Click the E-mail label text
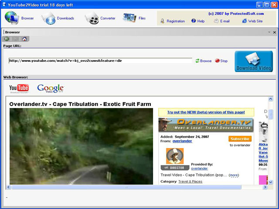 pos(225,21)
